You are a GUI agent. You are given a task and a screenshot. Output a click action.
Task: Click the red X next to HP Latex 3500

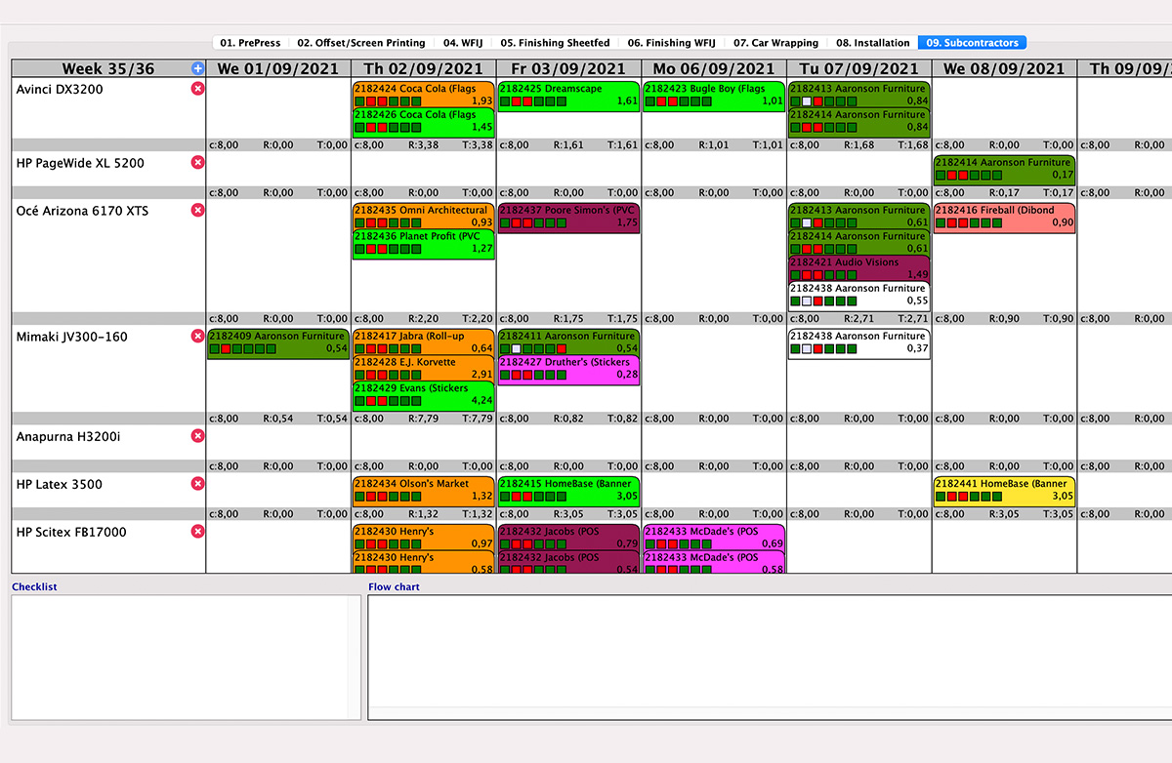[x=197, y=484]
